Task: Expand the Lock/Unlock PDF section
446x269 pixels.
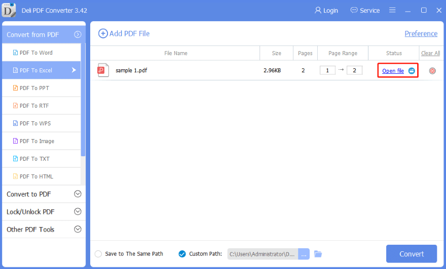Action: 78,212
